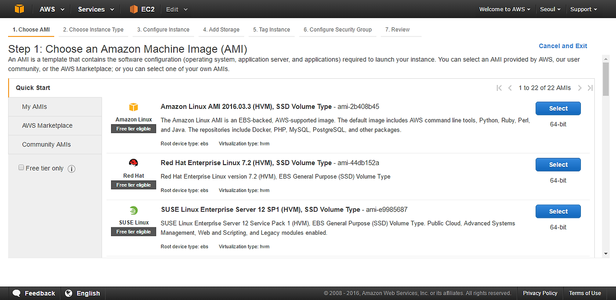
Task: Select the Red Hat Enterprise Linux AMI
Action: [x=558, y=165]
